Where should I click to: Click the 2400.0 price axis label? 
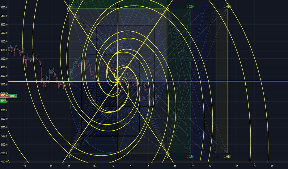click(x=4, y=145)
